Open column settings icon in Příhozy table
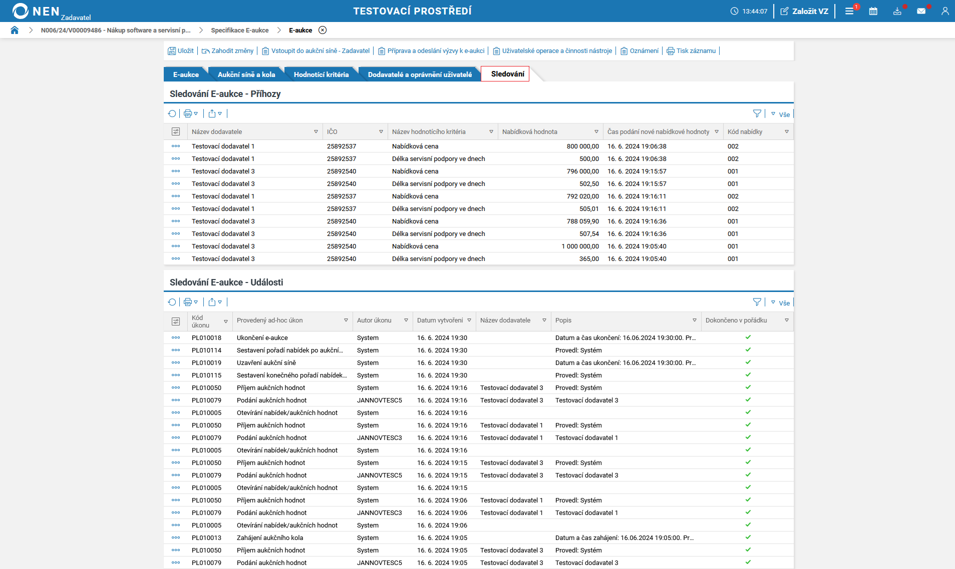 pos(176,131)
